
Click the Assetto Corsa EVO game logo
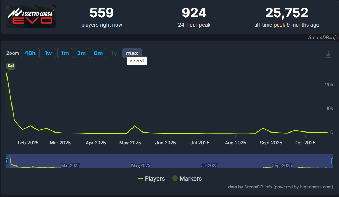[31, 16]
